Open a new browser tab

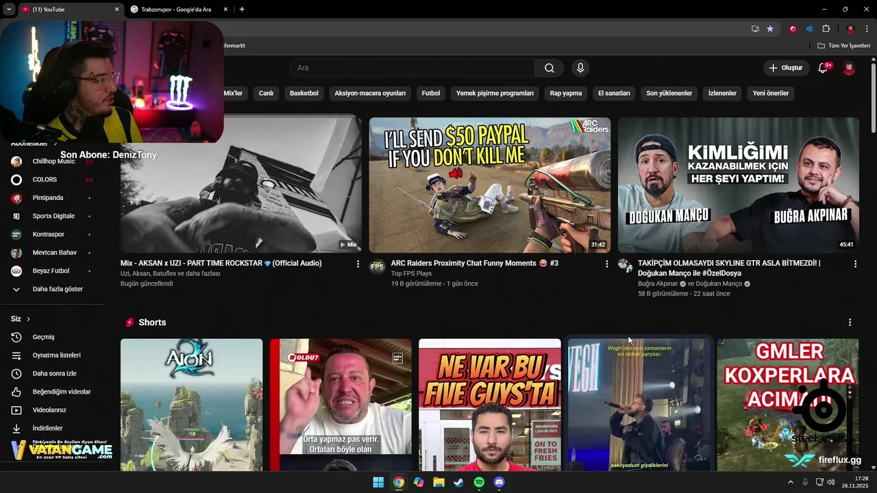tap(242, 9)
